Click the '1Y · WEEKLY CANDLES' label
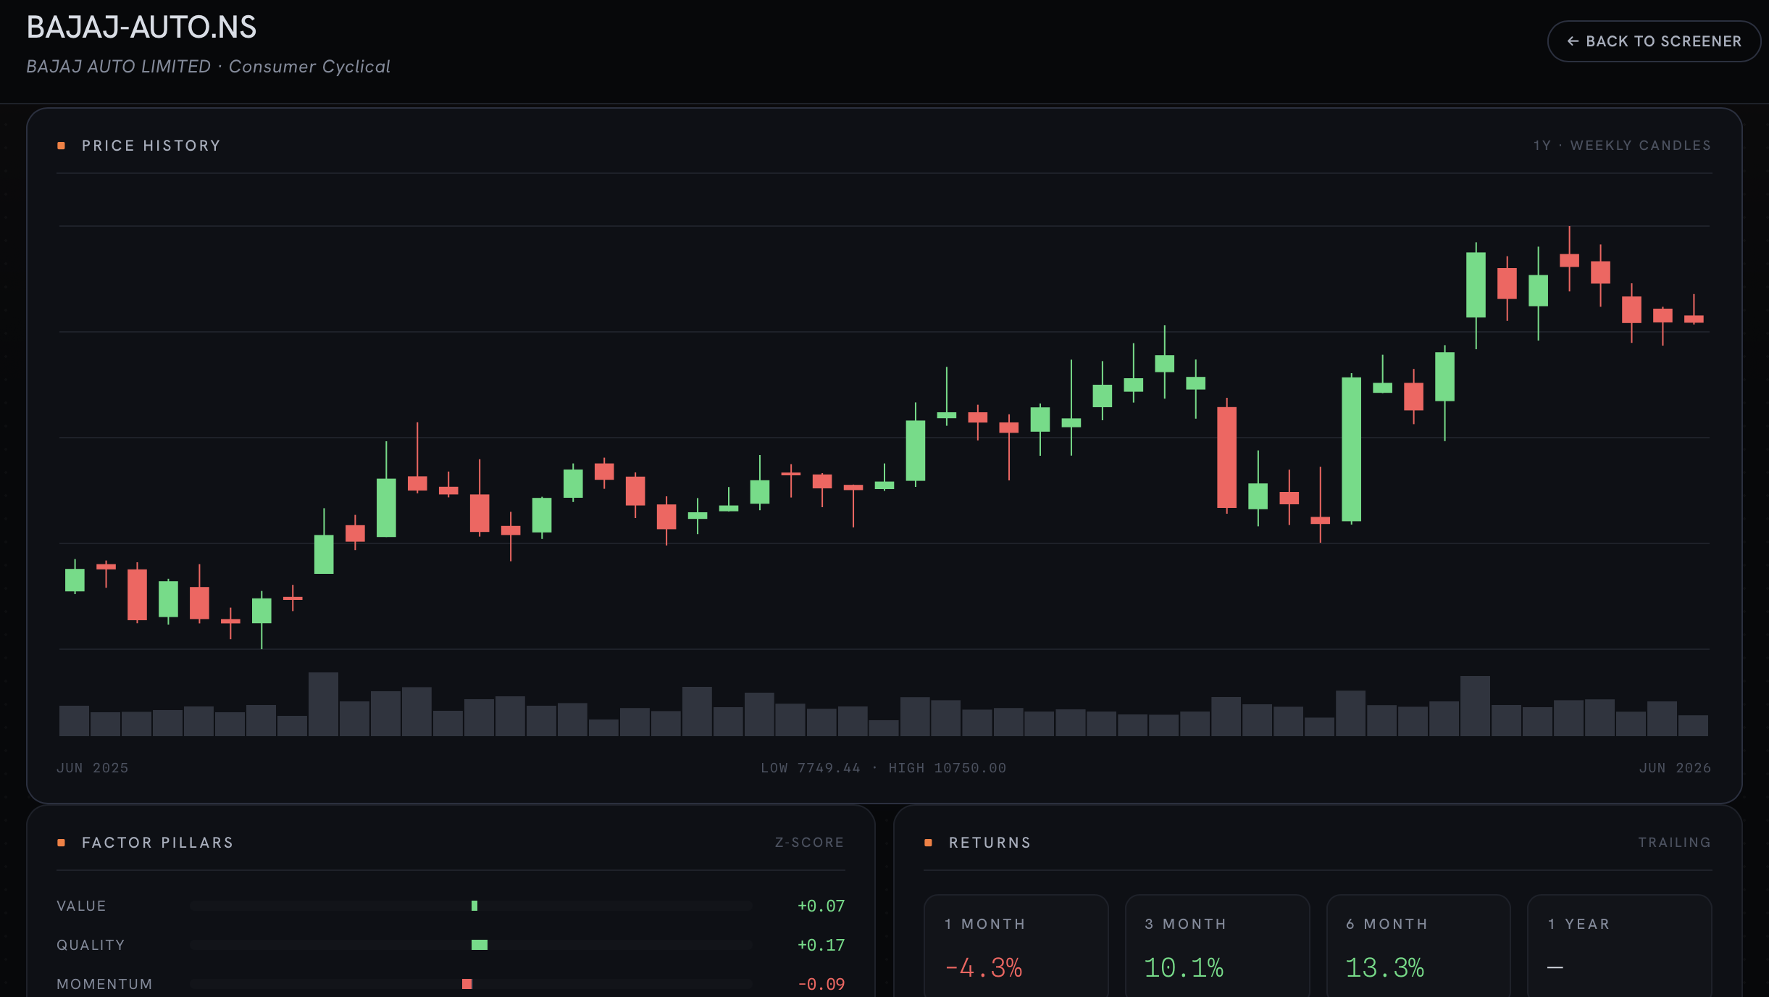The height and width of the screenshot is (997, 1769). coord(1622,146)
